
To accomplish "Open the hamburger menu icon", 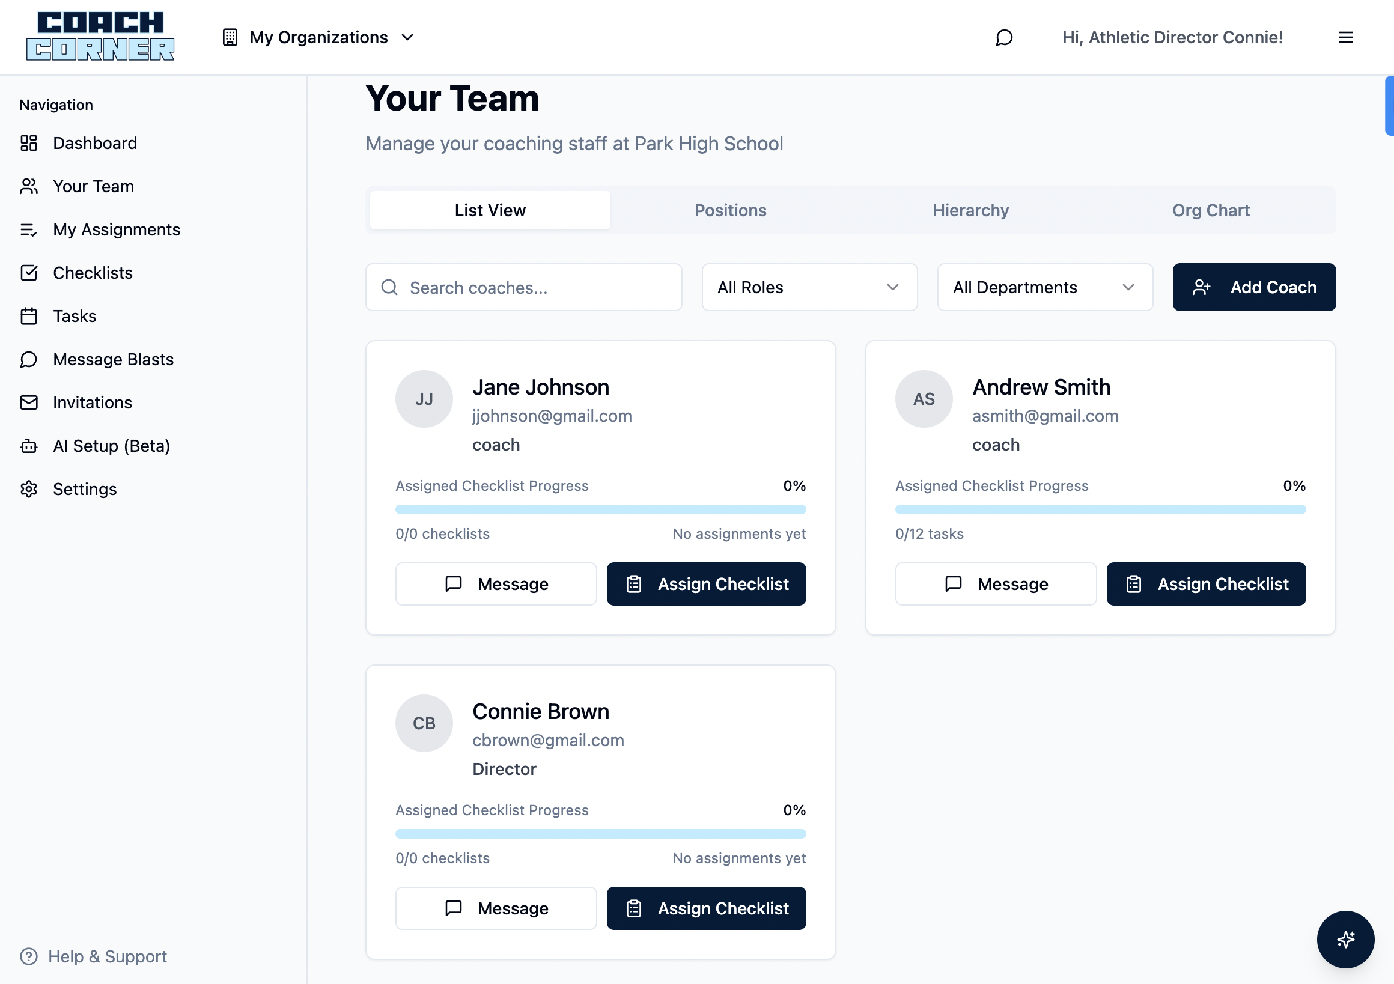I will pyautogui.click(x=1345, y=37).
